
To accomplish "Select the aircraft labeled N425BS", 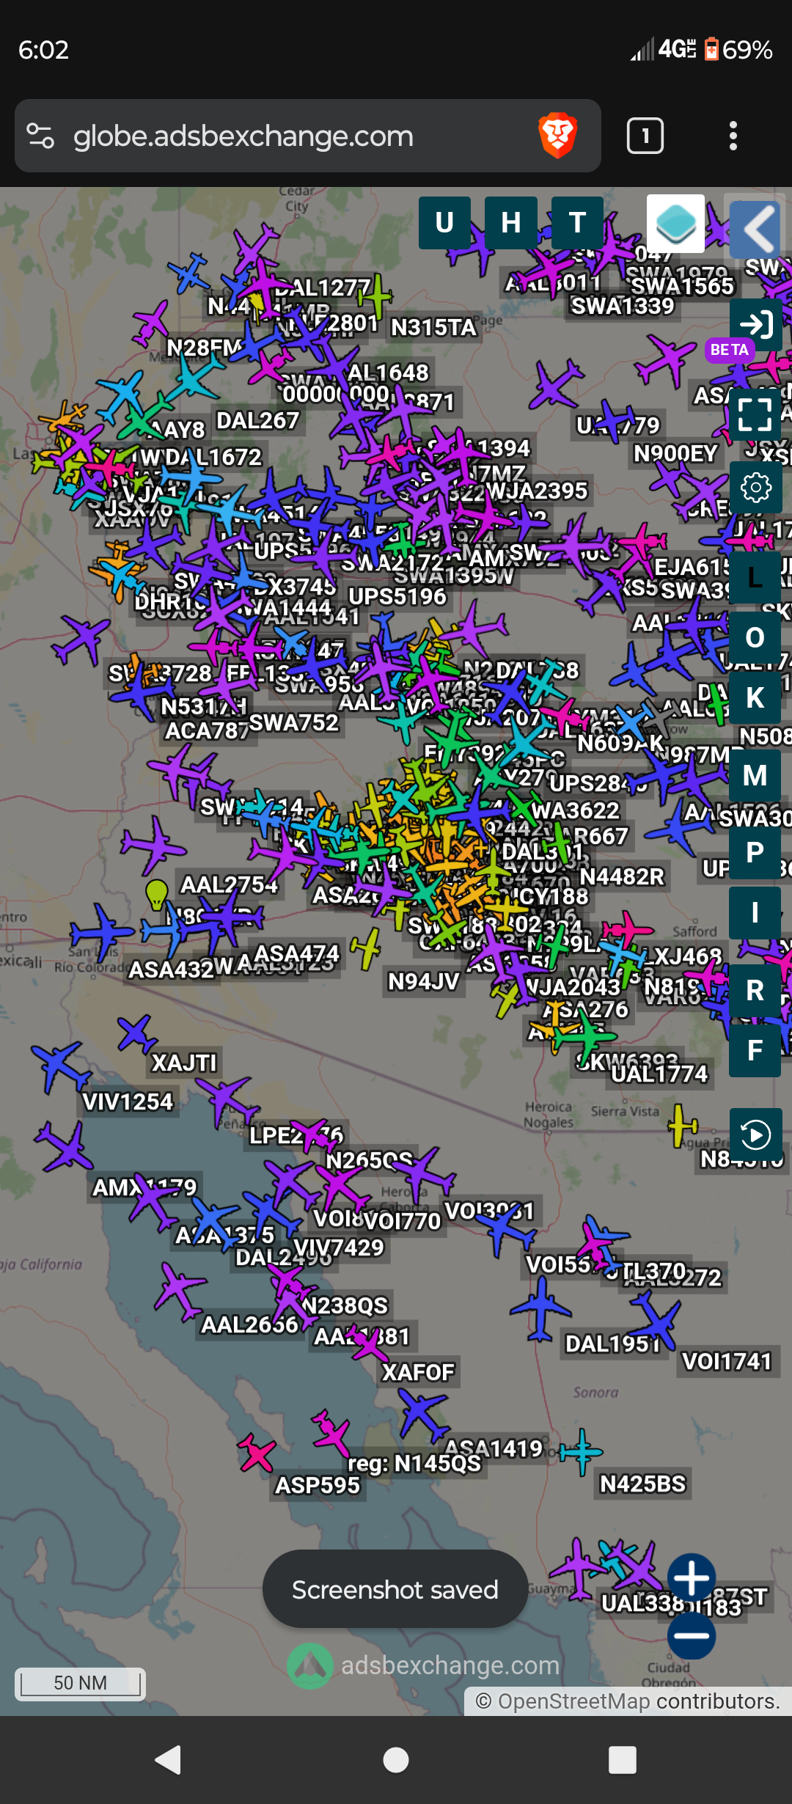I will click(x=582, y=1451).
